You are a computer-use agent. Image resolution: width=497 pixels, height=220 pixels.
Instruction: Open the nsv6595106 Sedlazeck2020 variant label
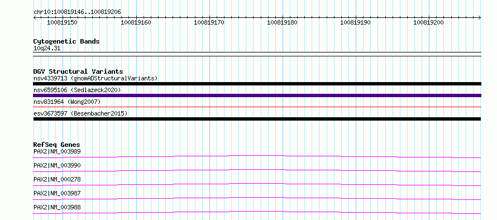pos(77,90)
